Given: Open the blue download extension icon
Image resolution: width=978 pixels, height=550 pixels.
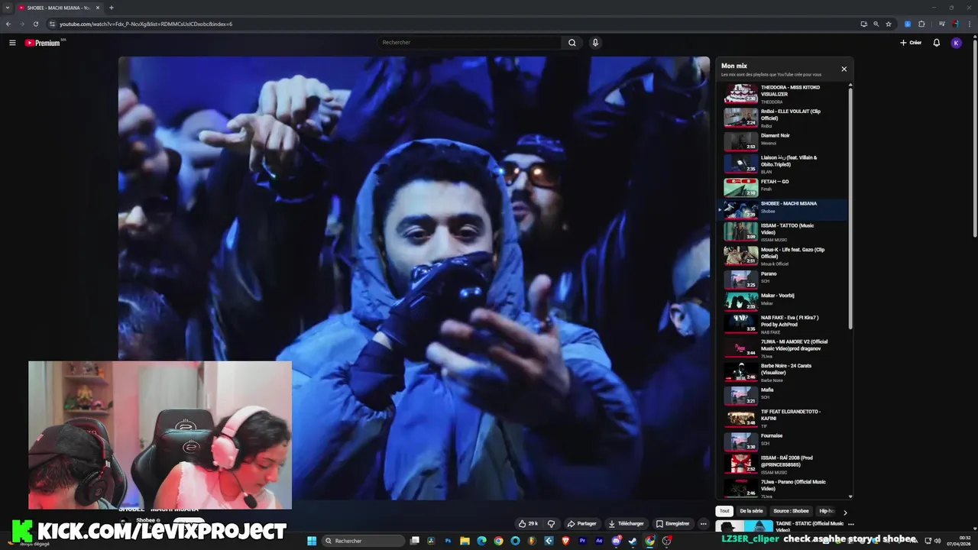Looking at the screenshot, I should coord(908,24).
